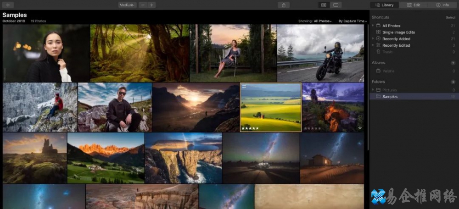Expand the Recently Added shortcut
This screenshot has height=209, width=459.
[x=373, y=39]
